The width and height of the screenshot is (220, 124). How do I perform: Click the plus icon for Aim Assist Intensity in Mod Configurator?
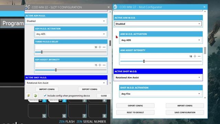point(195,56)
